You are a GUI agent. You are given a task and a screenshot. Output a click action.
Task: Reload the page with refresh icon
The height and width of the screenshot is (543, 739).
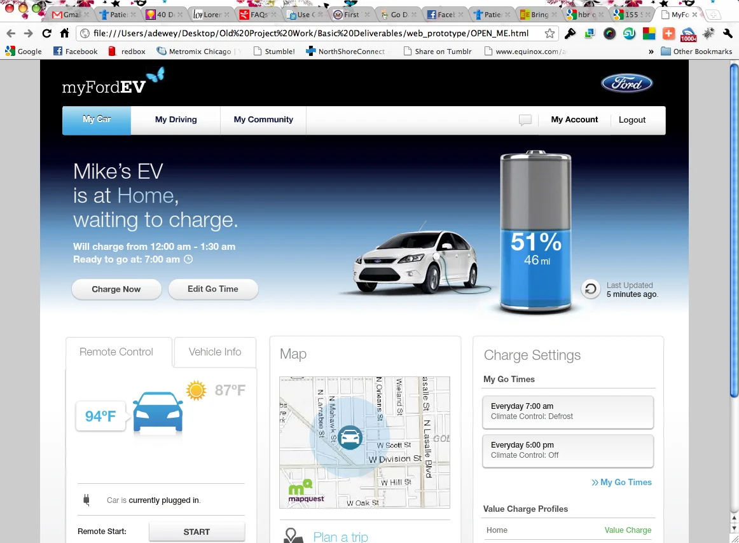(x=46, y=34)
